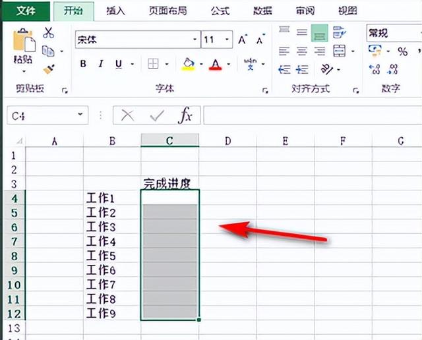Image resolution: width=422 pixels, height=340 pixels.
Task: Click the Cut scissors icon
Action: point(48,33)
